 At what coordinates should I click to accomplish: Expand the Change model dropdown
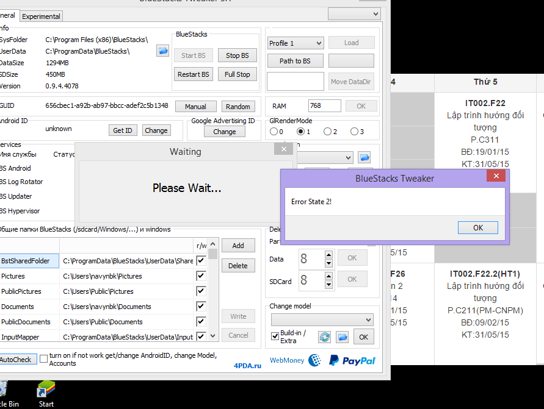coord(322,319)
